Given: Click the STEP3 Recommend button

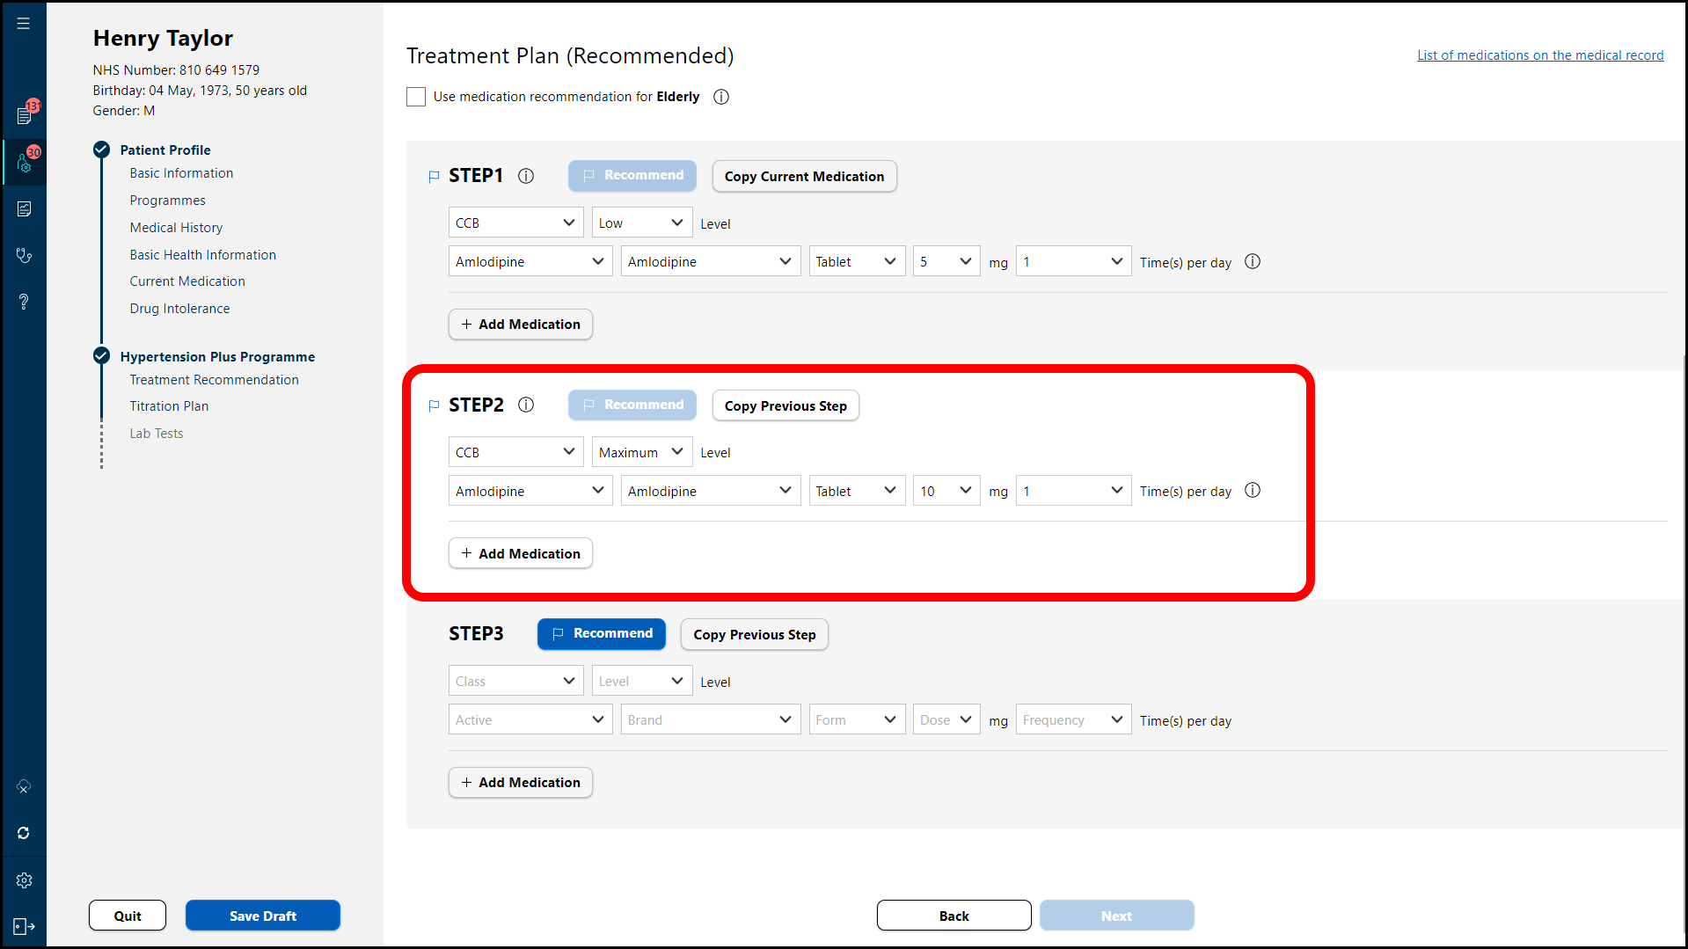Looking at the screenshot, I should [602, 634].
